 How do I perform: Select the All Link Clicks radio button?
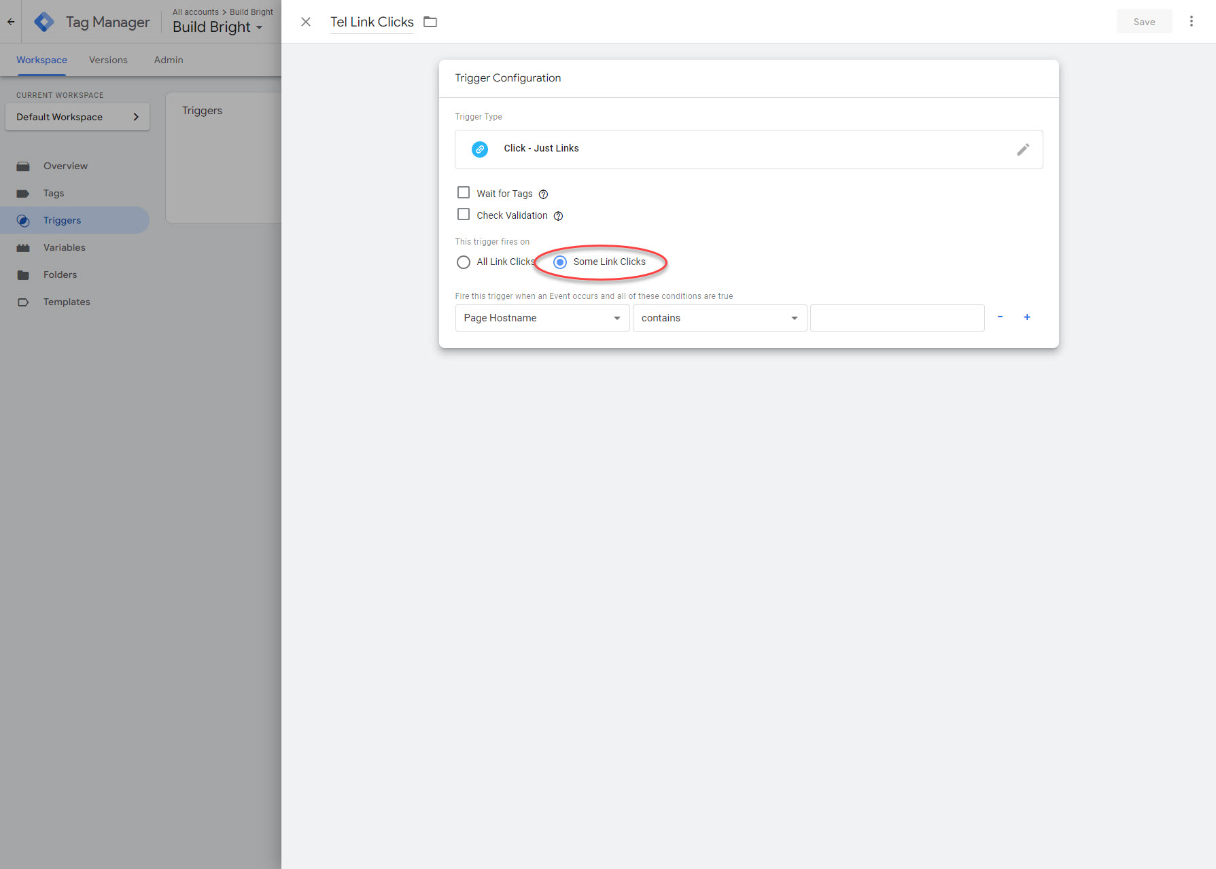pos(464,262)
